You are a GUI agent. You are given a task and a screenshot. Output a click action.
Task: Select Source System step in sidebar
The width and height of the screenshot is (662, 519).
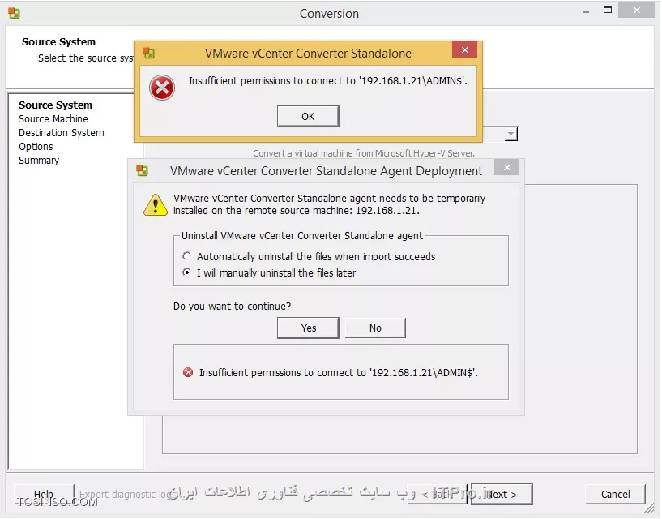coord(55,105)
